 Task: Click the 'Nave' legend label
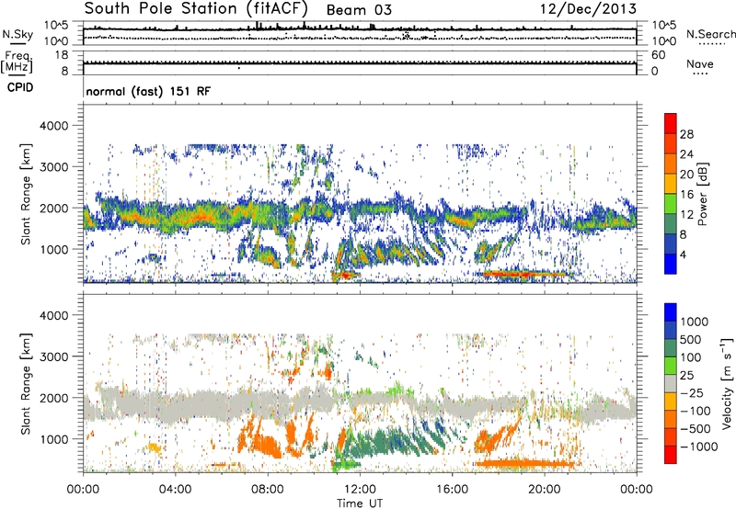click(x=700, y=63)
